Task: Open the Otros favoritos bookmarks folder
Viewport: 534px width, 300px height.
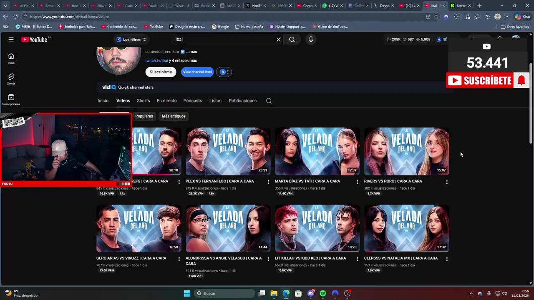Action: tap(515, 27)
